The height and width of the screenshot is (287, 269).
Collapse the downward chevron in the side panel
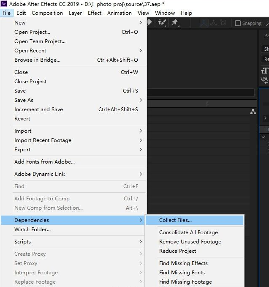click(264, 137)
